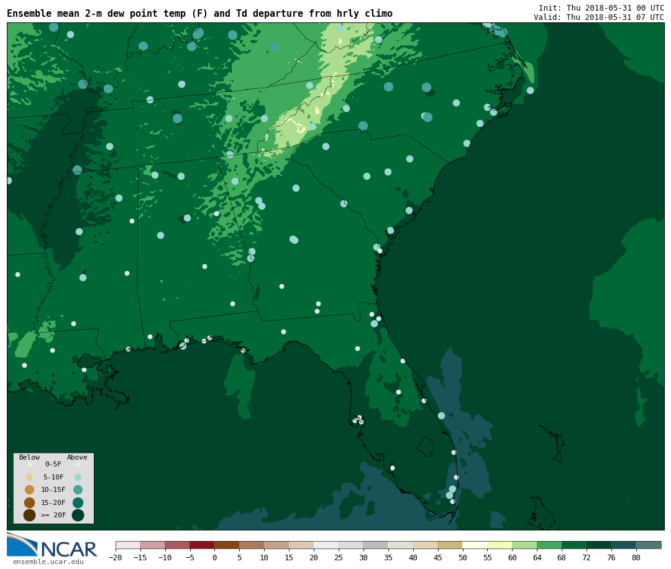Click the Above 10-15F teal legend circle
Viewport: 671px width, 569px height.
pos(78,490)
